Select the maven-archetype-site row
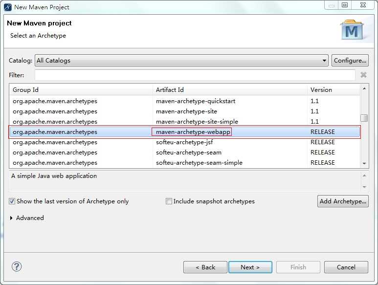This screenshot has height=285, width=378. click(x=185, y=111)
